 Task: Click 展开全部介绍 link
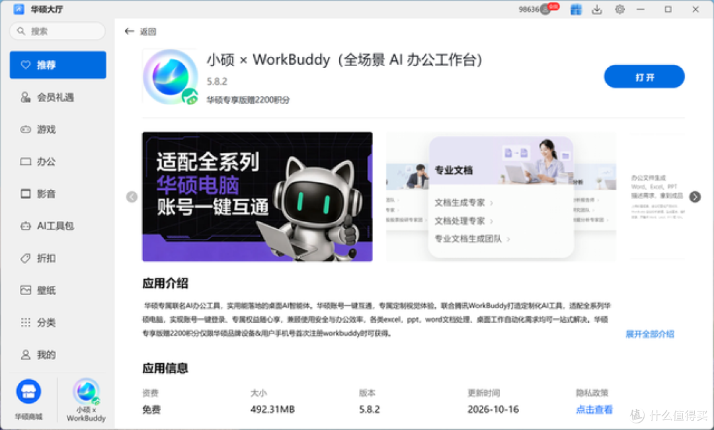pyautogui.click(x=649, y=334)
